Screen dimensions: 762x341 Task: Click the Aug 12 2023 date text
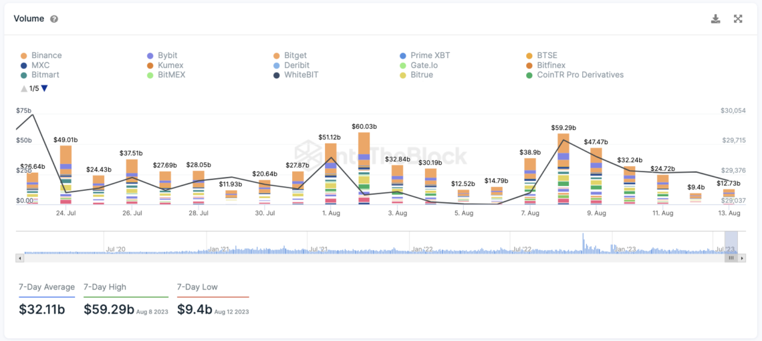pyautogui.click(x=231, y=312)
